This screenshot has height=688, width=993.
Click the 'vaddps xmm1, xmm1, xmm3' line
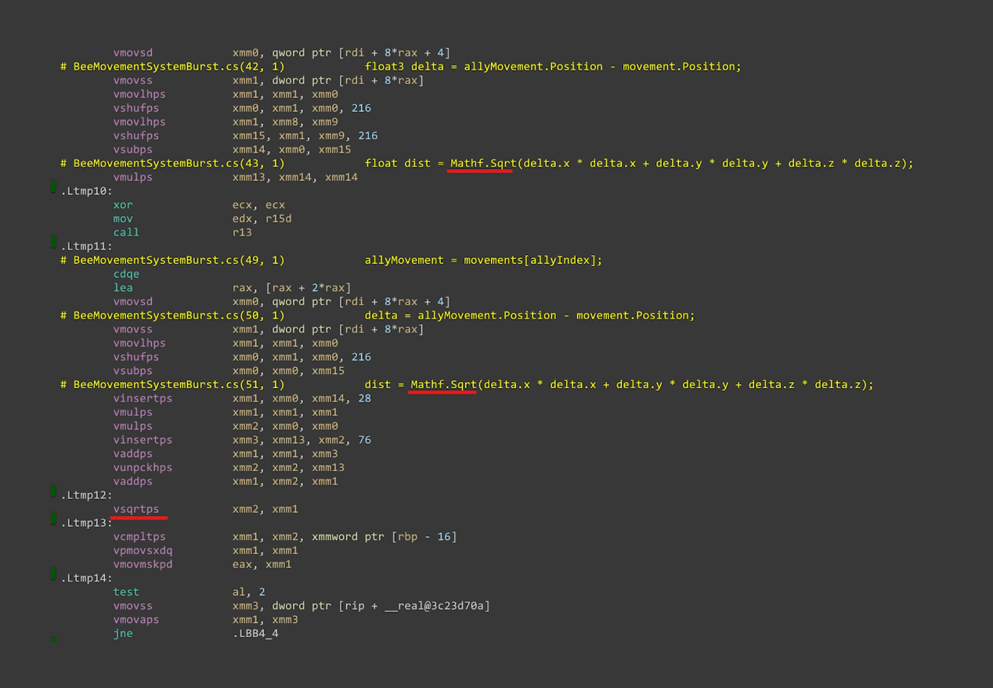pos(226,454)
